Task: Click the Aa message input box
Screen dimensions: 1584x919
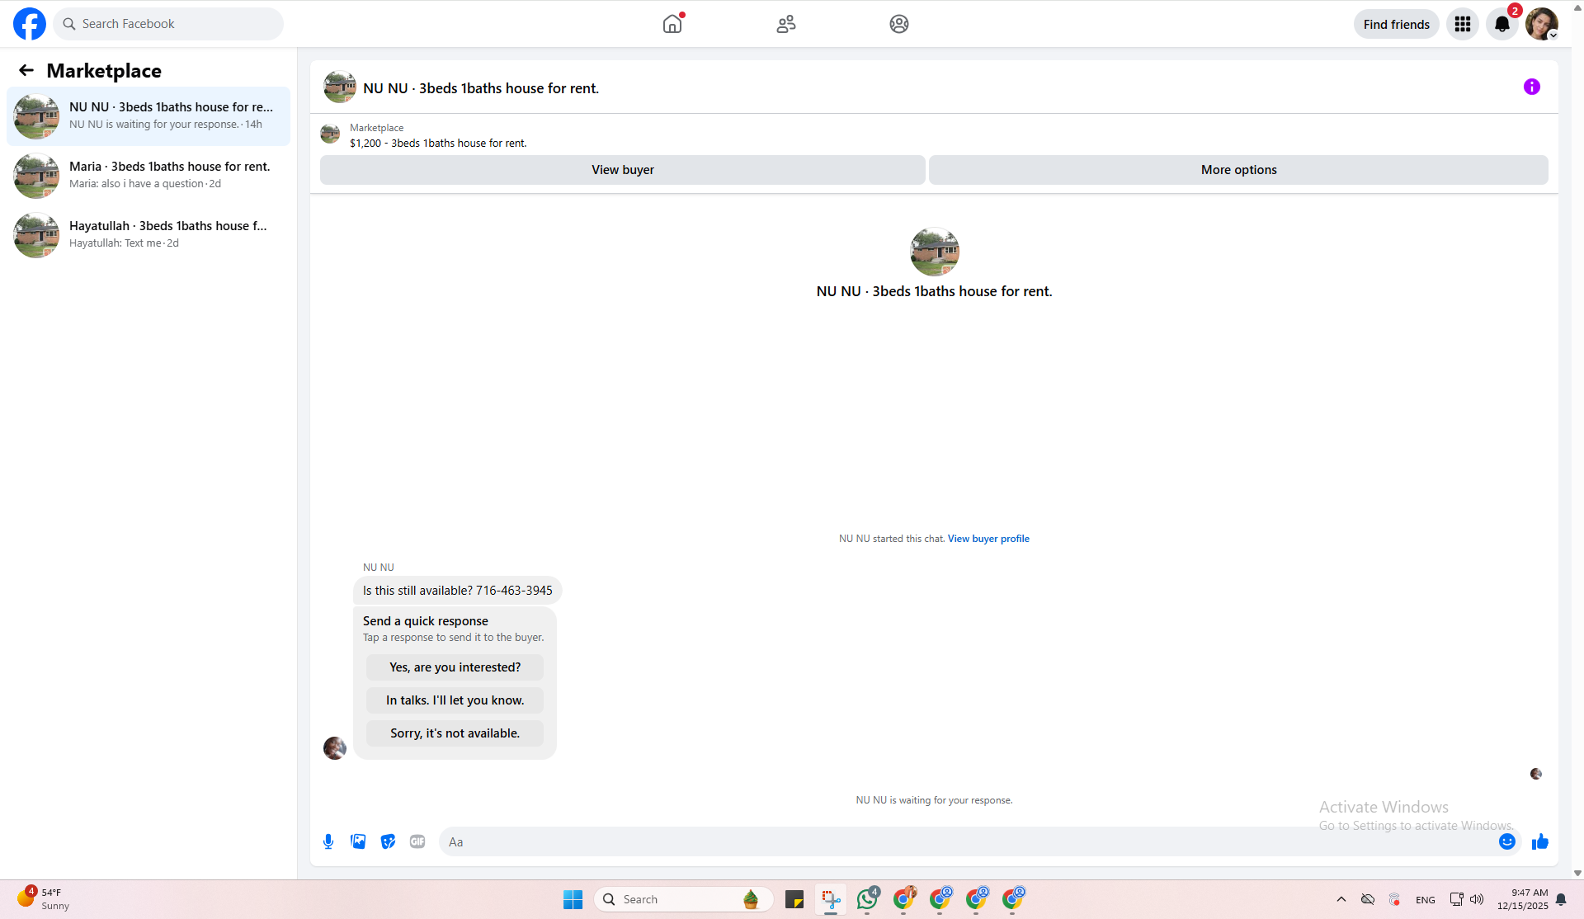Action: (x=969, y=841)
